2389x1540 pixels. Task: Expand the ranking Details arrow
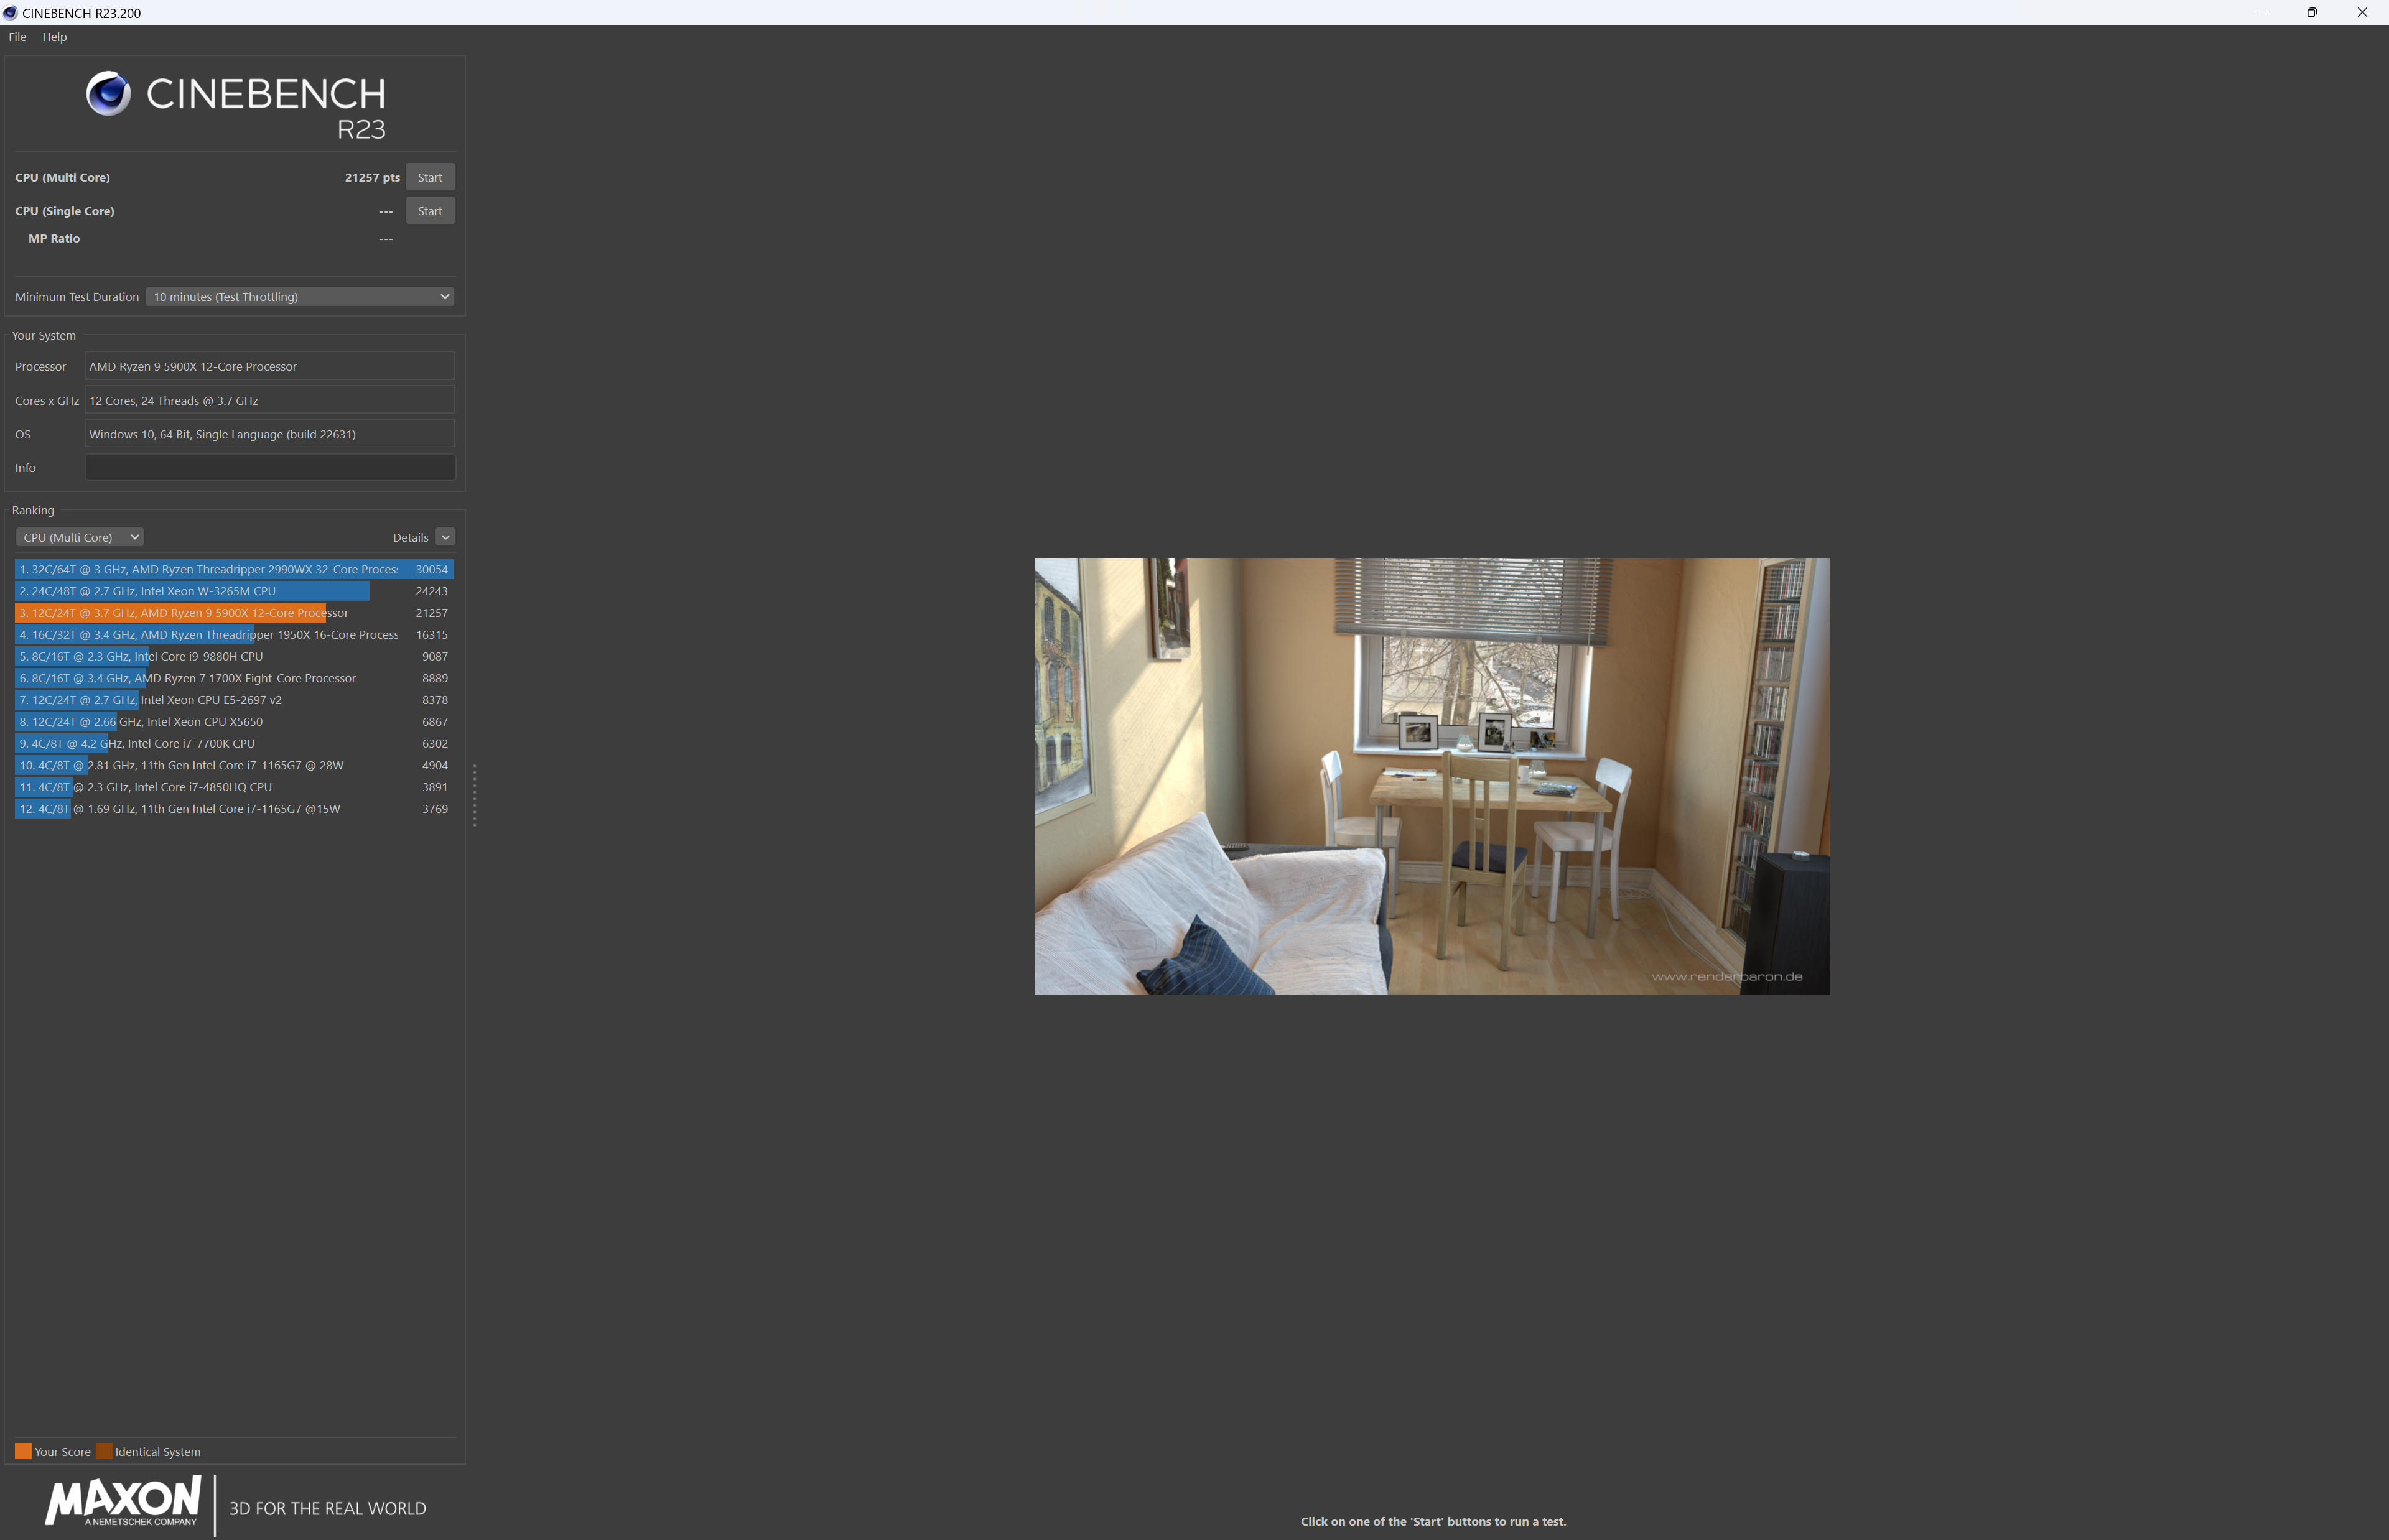point(445,537)
